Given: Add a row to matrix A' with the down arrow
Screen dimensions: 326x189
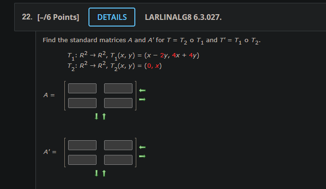Looking at the screenshot, I should point(96,173).
